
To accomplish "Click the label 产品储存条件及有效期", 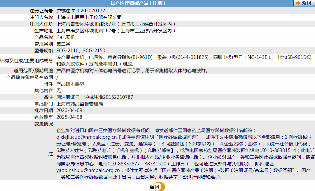I will (30, 77).
